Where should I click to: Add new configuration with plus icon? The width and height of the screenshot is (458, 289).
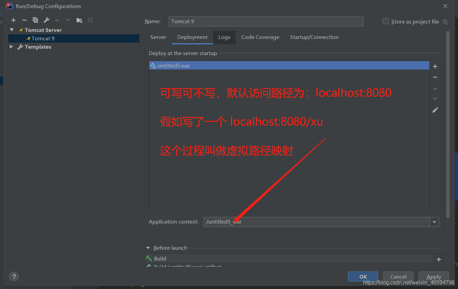[x=13, y=20]
